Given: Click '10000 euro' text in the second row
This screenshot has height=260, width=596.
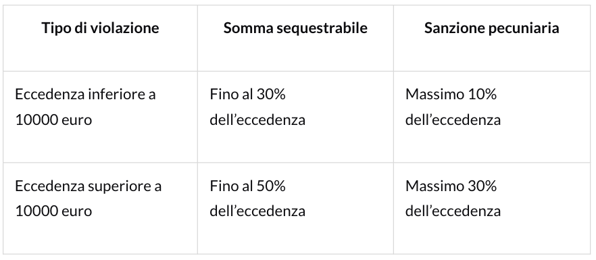Looking at the screenshot, I should pos(53,211).
